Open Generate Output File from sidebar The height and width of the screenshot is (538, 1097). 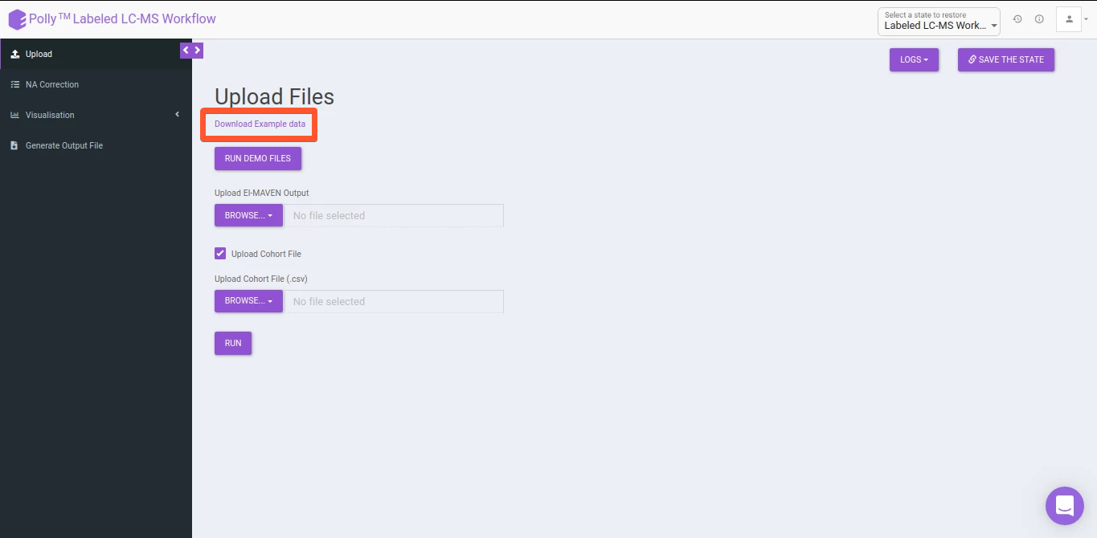(x=64, y=145)
